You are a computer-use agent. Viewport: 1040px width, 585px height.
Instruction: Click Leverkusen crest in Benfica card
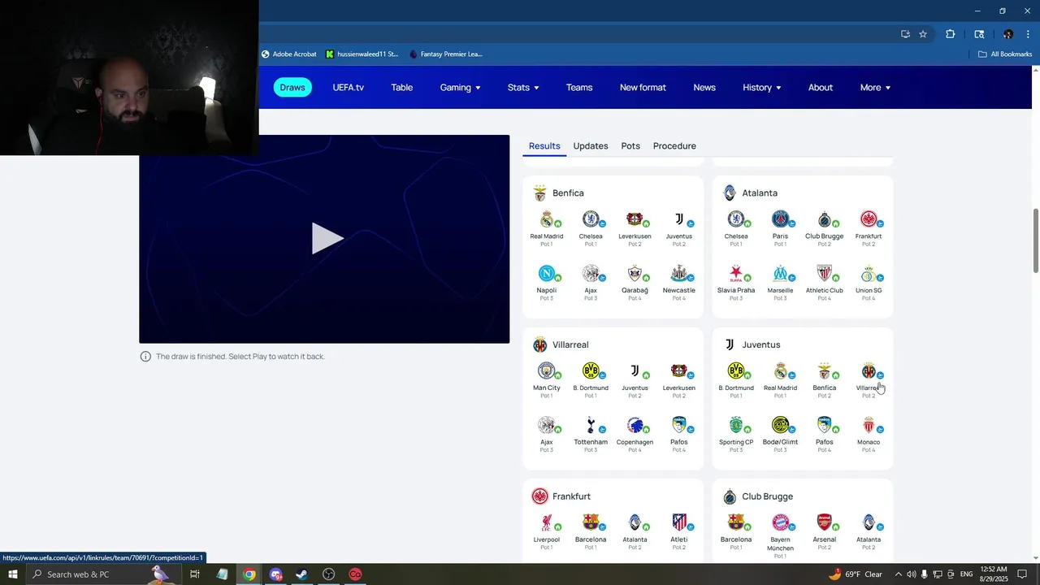pos(635,219)
